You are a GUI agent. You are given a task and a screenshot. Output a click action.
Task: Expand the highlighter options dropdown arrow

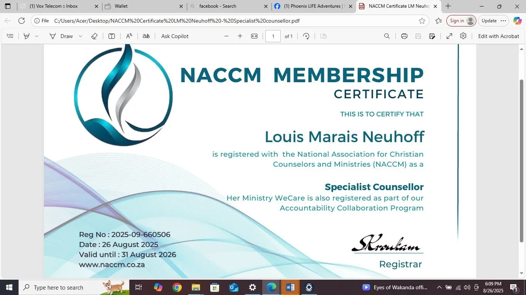[x=37, y=36]
